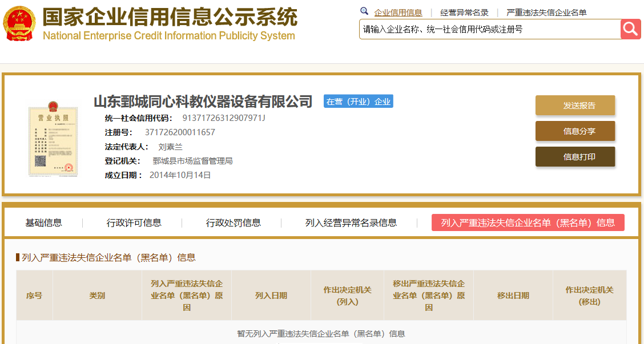
Task: Click the 序号 column header
Action: (34, 296)
